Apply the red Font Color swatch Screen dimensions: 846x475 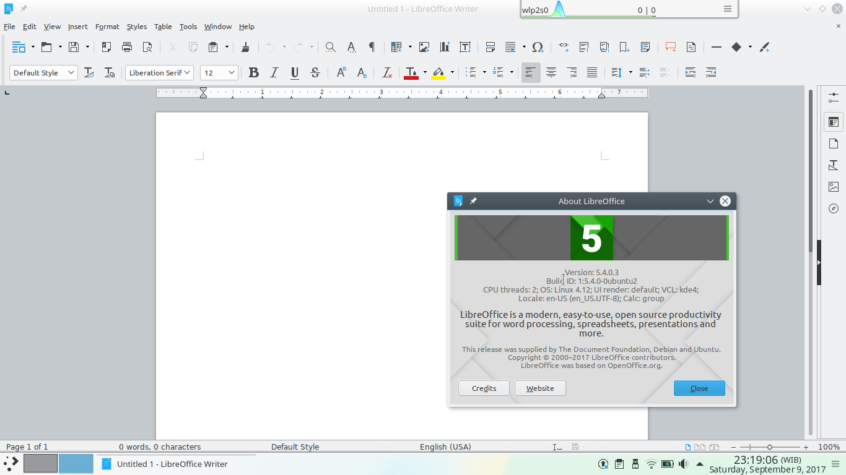pos(411,73)
